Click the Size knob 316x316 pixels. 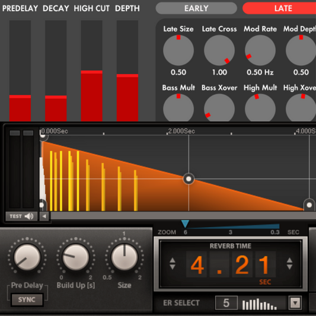point(125,257)
